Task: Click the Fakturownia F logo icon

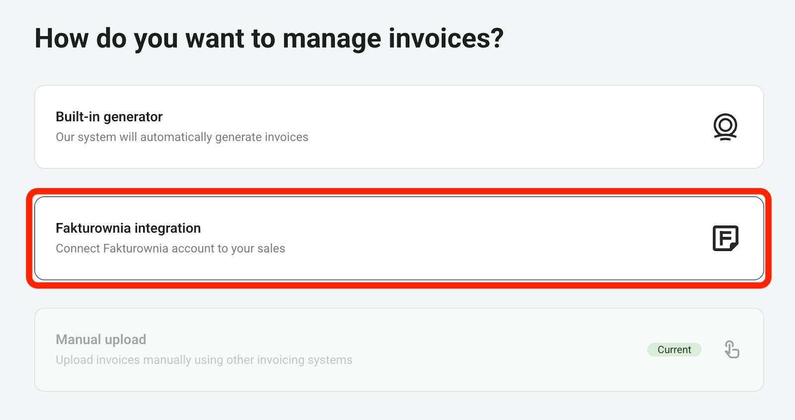Action: coord(725,238)
